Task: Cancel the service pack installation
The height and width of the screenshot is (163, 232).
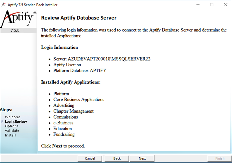Action: pos(90,158)
